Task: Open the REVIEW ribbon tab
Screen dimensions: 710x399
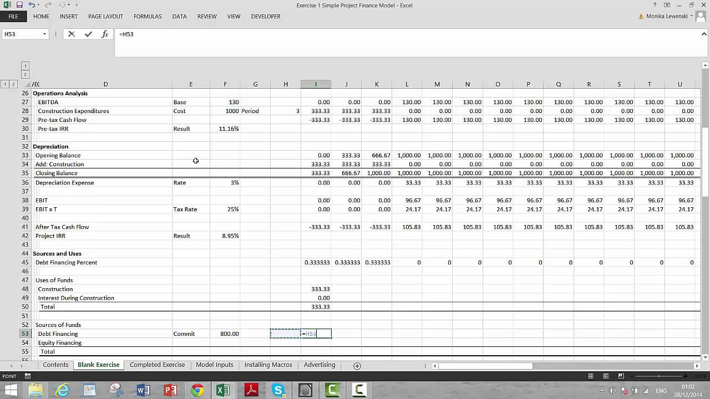Action: [207, 17]
